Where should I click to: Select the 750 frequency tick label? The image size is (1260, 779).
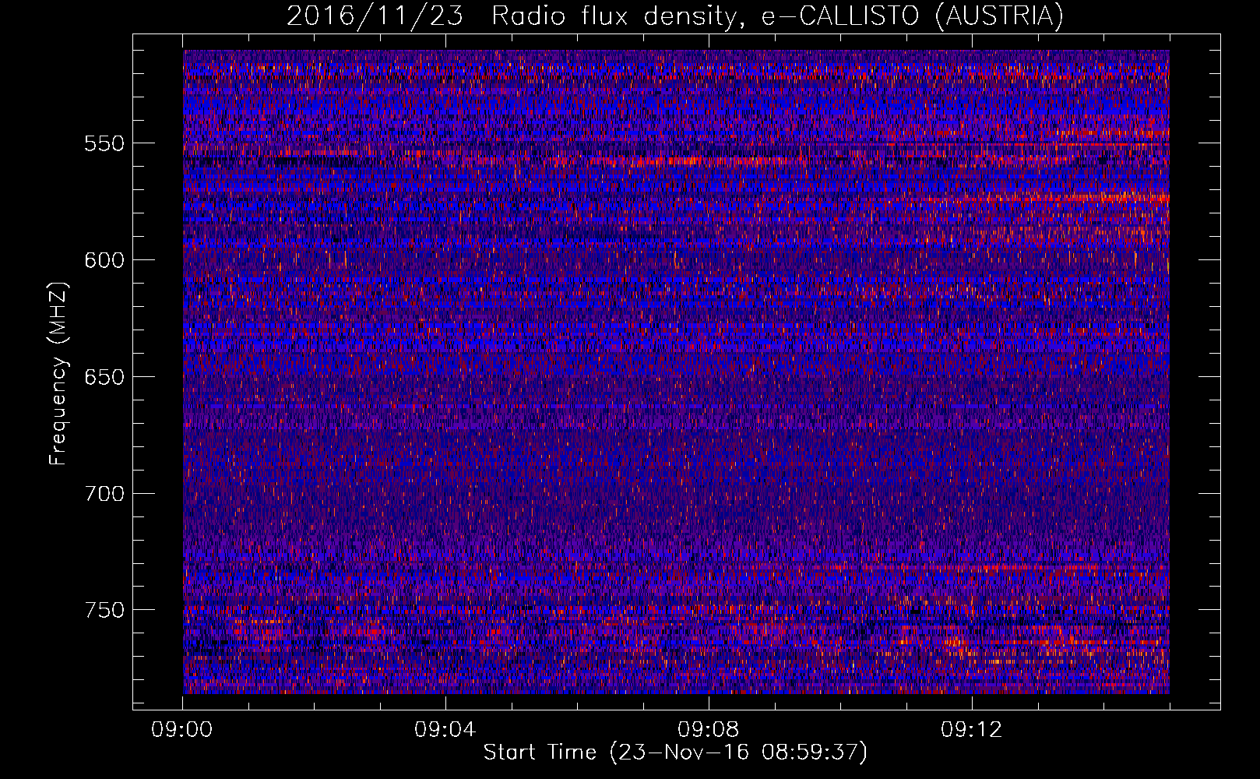click(x=104, y=610)
